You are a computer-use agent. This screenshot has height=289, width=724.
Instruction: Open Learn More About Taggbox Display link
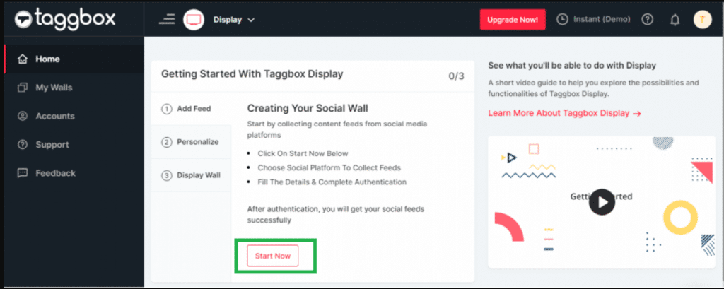click(x=564, y=113)
